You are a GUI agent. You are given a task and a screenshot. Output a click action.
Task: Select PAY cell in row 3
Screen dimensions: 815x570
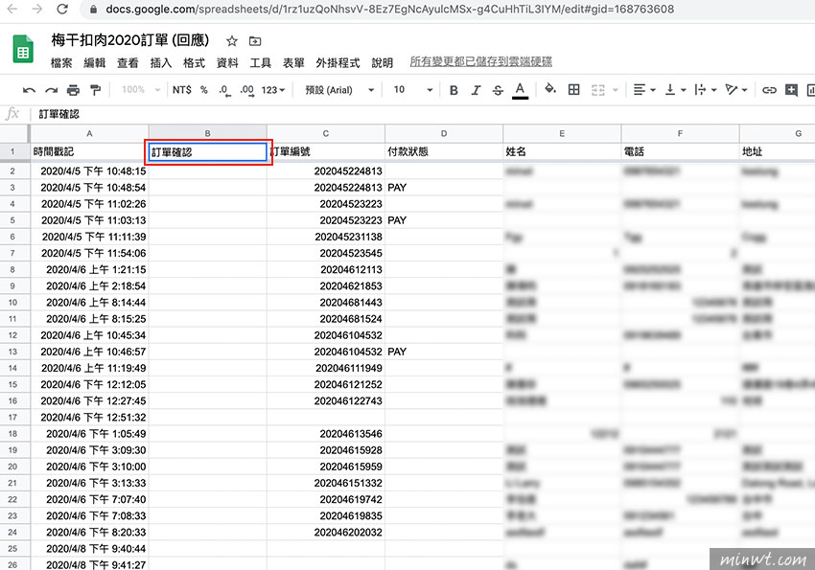coord(443,188)
